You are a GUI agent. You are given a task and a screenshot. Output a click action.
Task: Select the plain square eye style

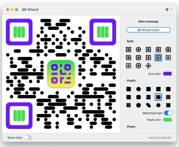129,50
